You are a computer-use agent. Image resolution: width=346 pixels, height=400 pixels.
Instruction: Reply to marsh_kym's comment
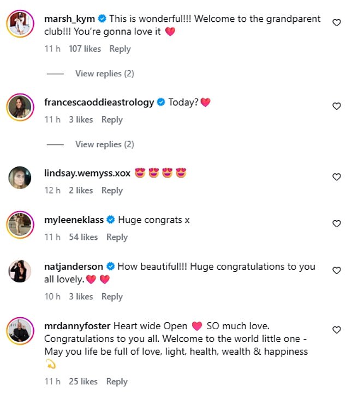pyautogui.click(x=120, y=49)
